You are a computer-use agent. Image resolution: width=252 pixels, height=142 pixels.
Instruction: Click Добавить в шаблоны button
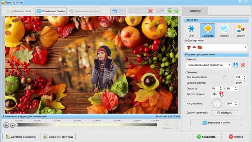(21, 137)
